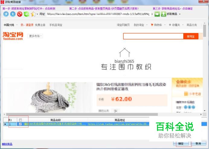Expand the 收藏夹 dropdown arrow
The width and height of the screenshot is (209, 149).
[183, 25]
